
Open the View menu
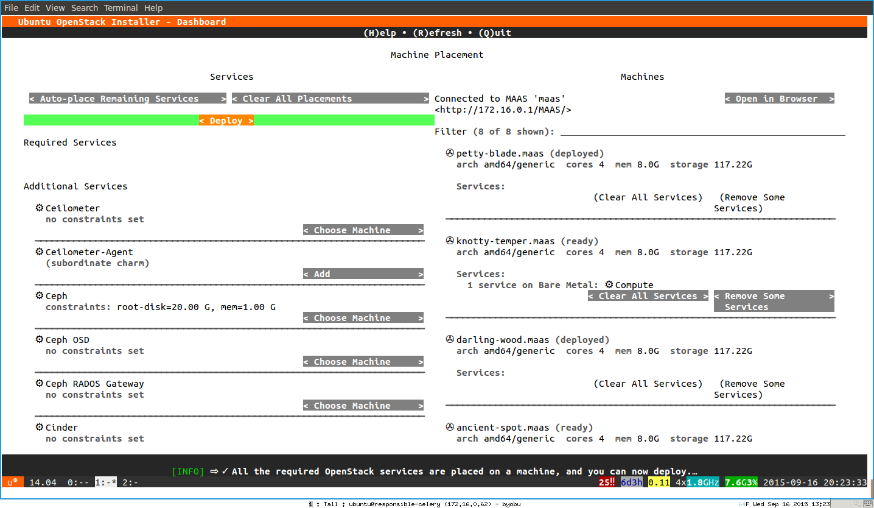click(x=55, y=8)
